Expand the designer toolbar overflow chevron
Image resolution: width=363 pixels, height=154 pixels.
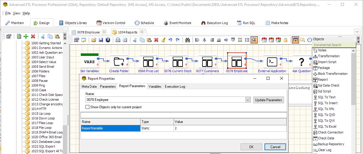click(x=358, y=40)
